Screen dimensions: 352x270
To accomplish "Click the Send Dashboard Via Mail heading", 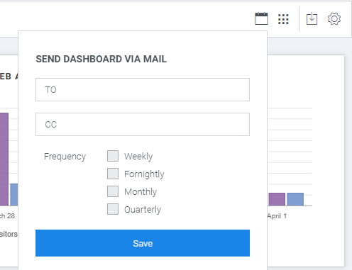I will [101, 59].
